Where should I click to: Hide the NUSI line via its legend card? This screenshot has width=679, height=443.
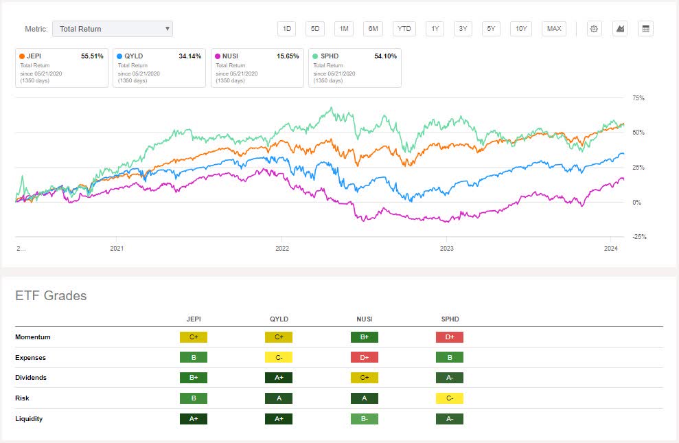257,67
